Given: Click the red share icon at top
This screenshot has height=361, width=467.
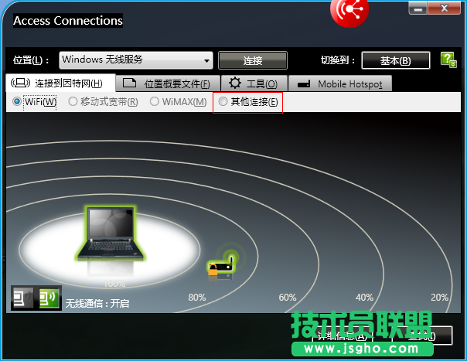Looking at the screenshot, I should coord(349,9).
